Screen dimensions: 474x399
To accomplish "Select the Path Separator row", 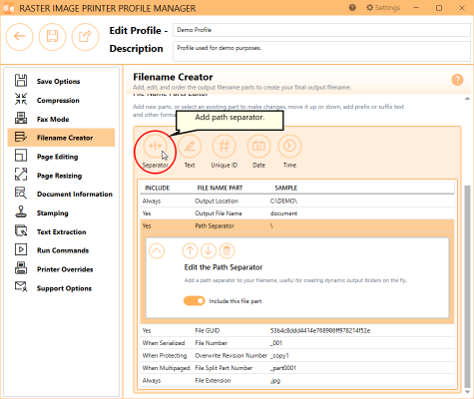I will click(x=297, y=225).
